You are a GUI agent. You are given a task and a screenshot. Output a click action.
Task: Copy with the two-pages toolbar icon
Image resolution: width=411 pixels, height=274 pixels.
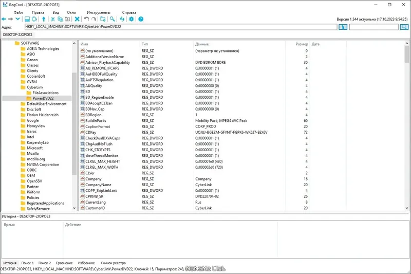click(x=60, y=19)
